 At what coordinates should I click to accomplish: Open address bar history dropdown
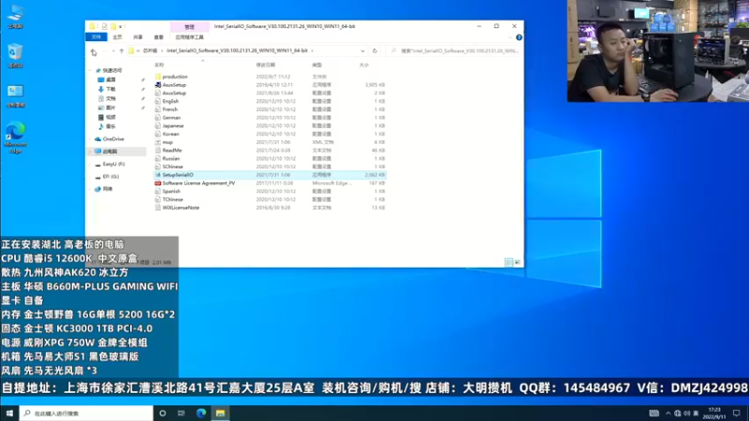pos(362,51)
